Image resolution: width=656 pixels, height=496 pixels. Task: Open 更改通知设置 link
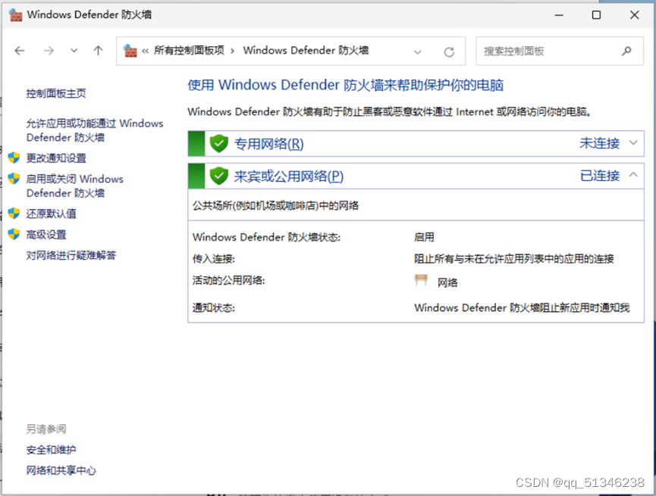coord(56,158)
